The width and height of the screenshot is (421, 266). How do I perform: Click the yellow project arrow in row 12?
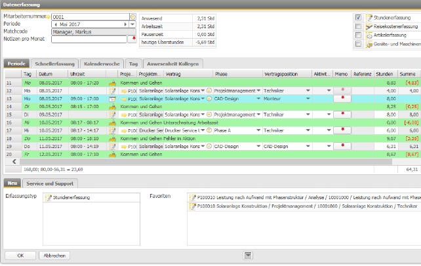point(124,91)
